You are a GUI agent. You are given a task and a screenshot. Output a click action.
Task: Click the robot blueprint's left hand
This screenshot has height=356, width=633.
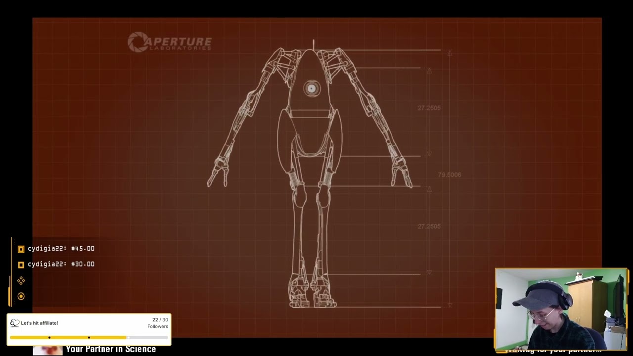[218, 173]
